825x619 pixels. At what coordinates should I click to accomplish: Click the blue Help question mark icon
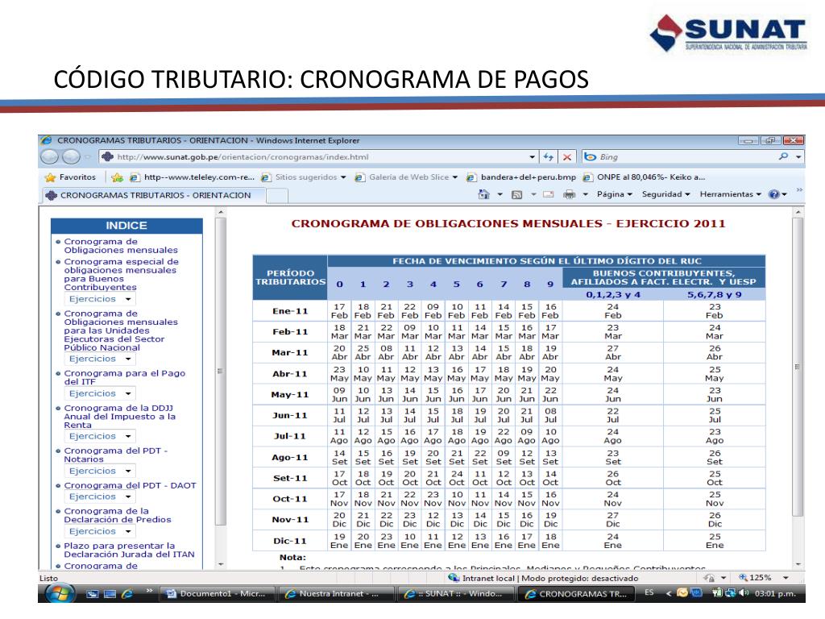click(774, 195)
